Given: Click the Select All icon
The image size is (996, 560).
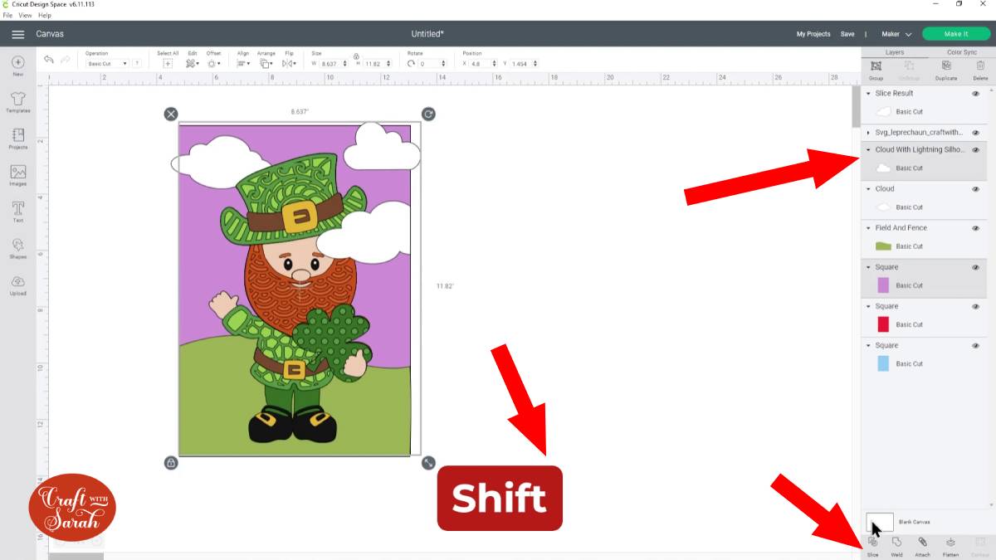Looking at the screenshot, I should [x=168, y=63].
